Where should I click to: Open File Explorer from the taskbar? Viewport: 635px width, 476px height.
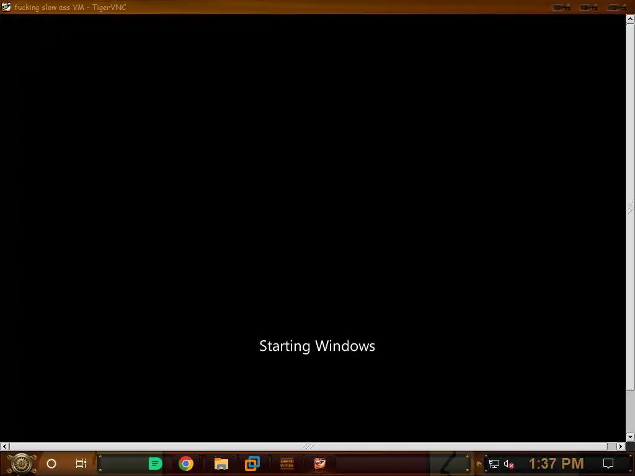(x=221, y=464)
